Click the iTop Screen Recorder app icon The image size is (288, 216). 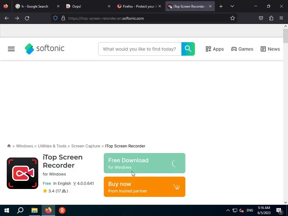(22, 173)
